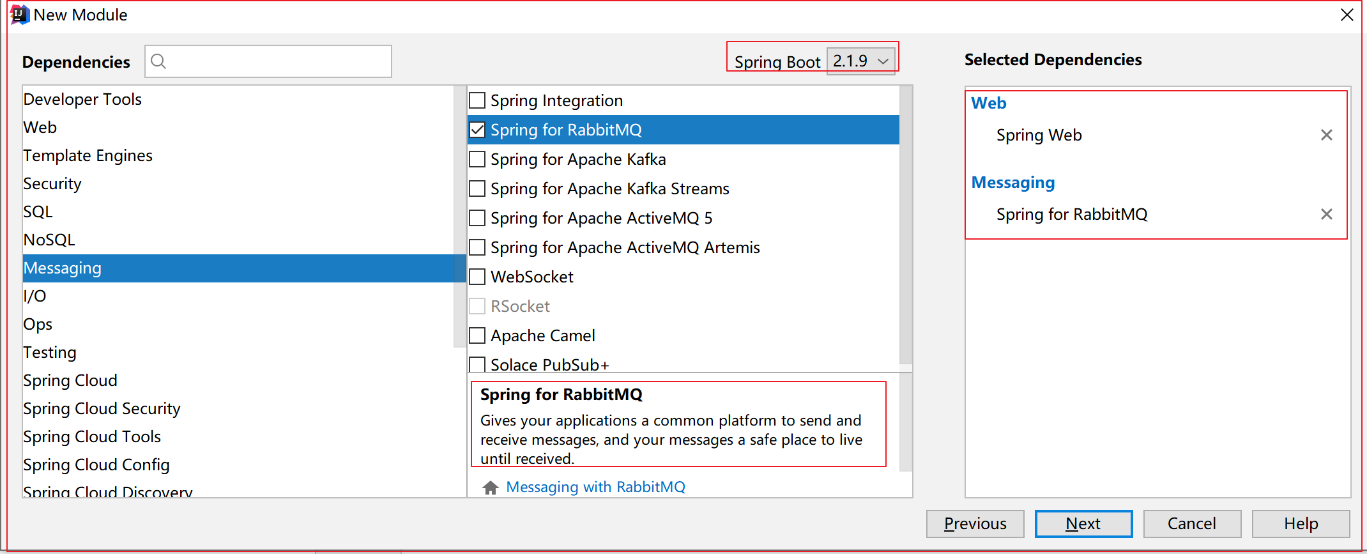Toggle the WebSocket checkbox
This screenshot has width=1367, height=554.
477,277
